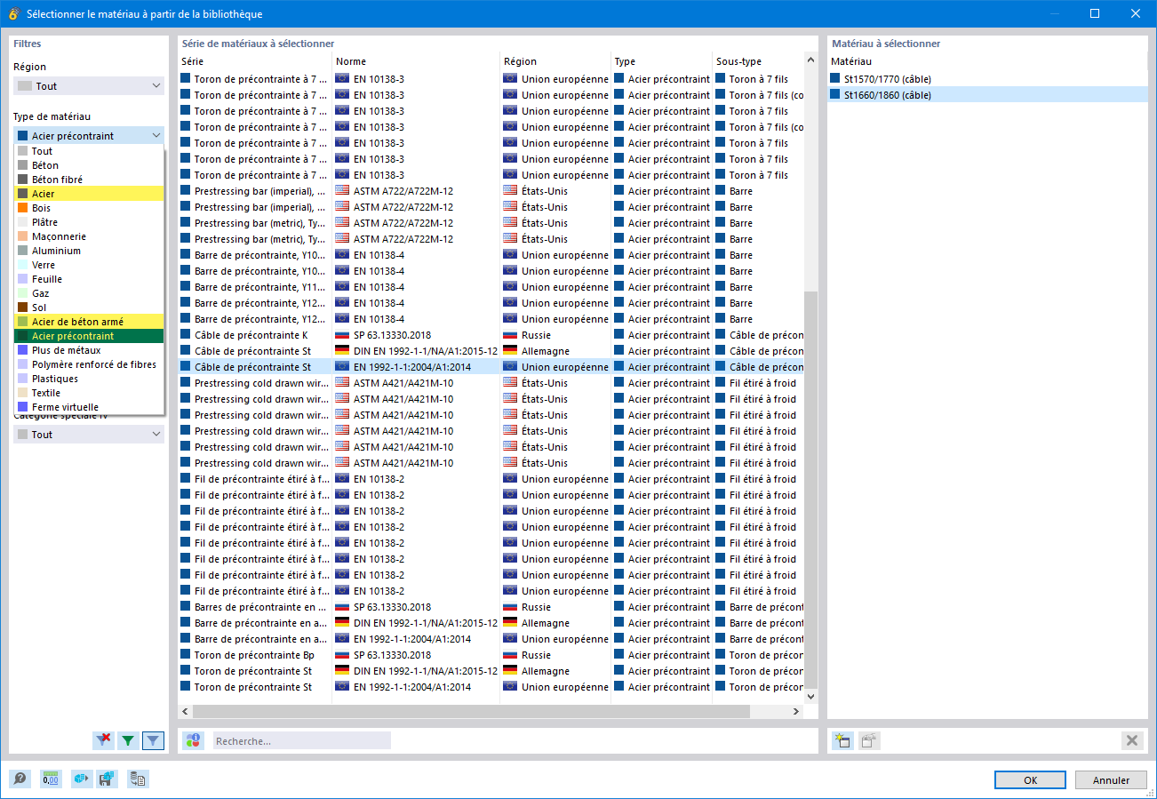Click the floppy disk save icon
Viewport: 1157px width, 799px height.
[107, 779]
